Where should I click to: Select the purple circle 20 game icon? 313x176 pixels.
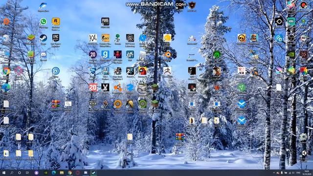(93, 54)
